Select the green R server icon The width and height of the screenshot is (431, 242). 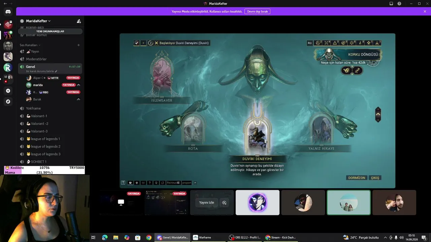[8, 68]
